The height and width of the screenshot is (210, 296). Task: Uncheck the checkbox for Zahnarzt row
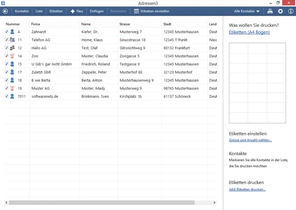[6, 32]
